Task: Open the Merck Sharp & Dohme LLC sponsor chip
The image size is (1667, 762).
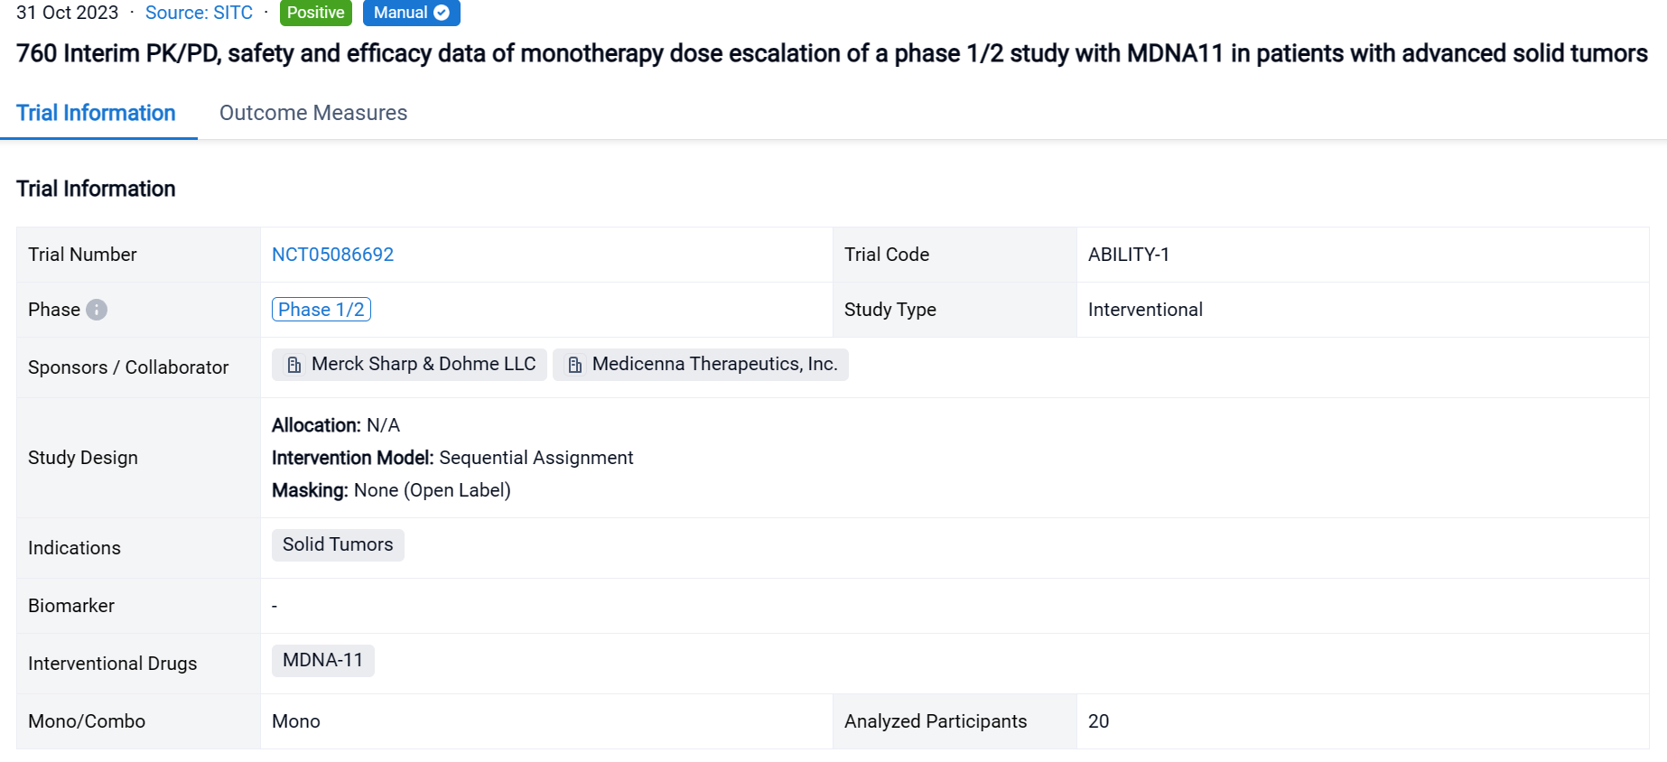Action: (423, 364)
